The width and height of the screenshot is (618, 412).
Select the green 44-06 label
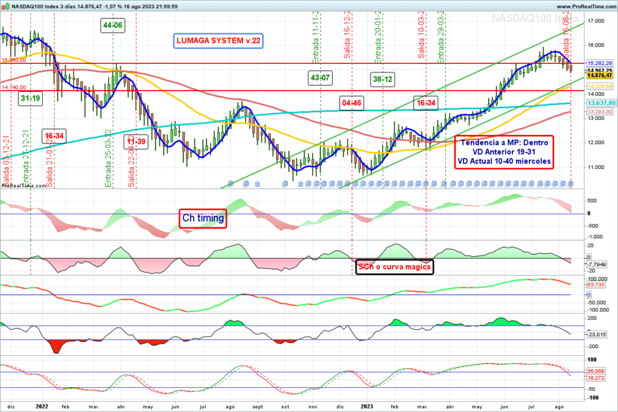pos(113,25)
